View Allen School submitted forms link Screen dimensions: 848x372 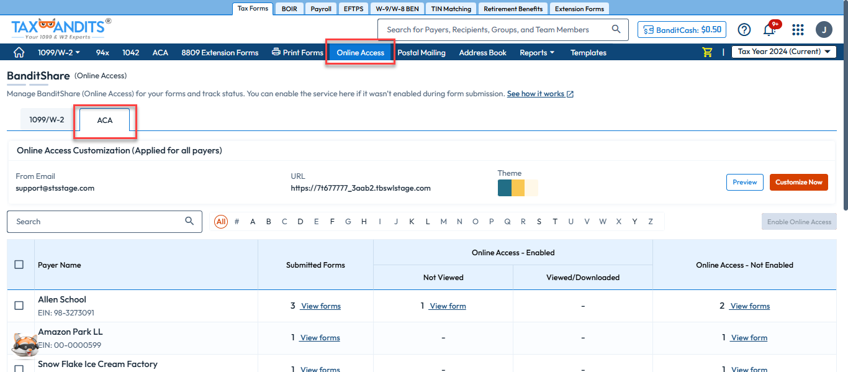320,306
